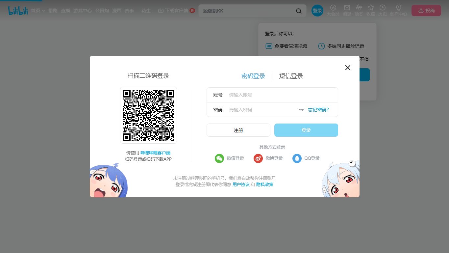The width and height of the screenshot is (449, 253).
Task: Click the 其他方式登录 label
Action: coord(272,147)
